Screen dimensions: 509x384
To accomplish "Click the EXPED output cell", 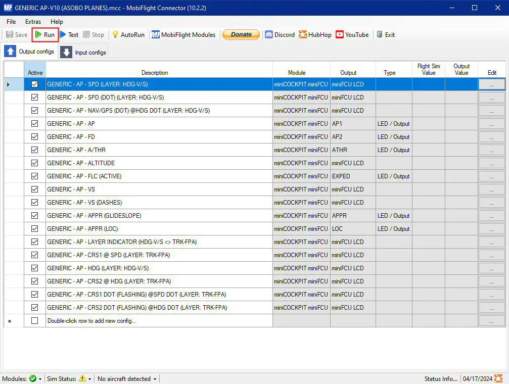I will tap(353, 176).
